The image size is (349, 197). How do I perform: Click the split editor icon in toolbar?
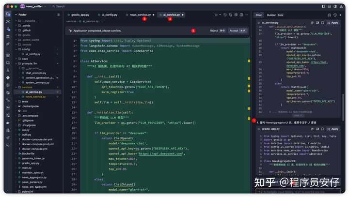pos(236,15)
